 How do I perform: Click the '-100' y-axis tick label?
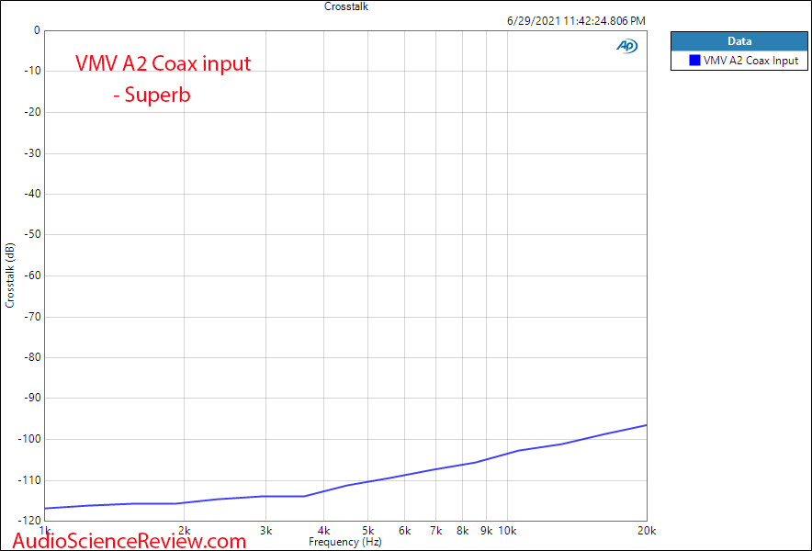point(29,439)
